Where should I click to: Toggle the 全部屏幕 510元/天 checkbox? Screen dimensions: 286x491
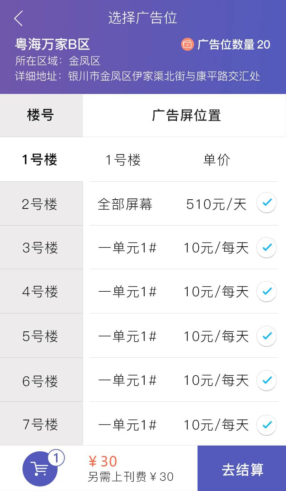coord(266,203)
